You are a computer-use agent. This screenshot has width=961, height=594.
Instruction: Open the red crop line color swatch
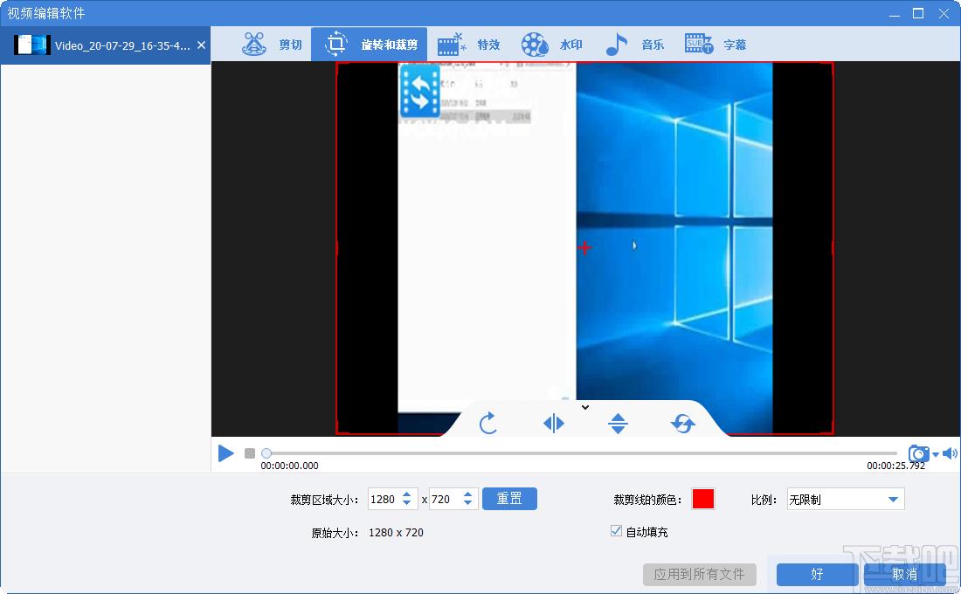pyautogui.click(x=703, y=499)
